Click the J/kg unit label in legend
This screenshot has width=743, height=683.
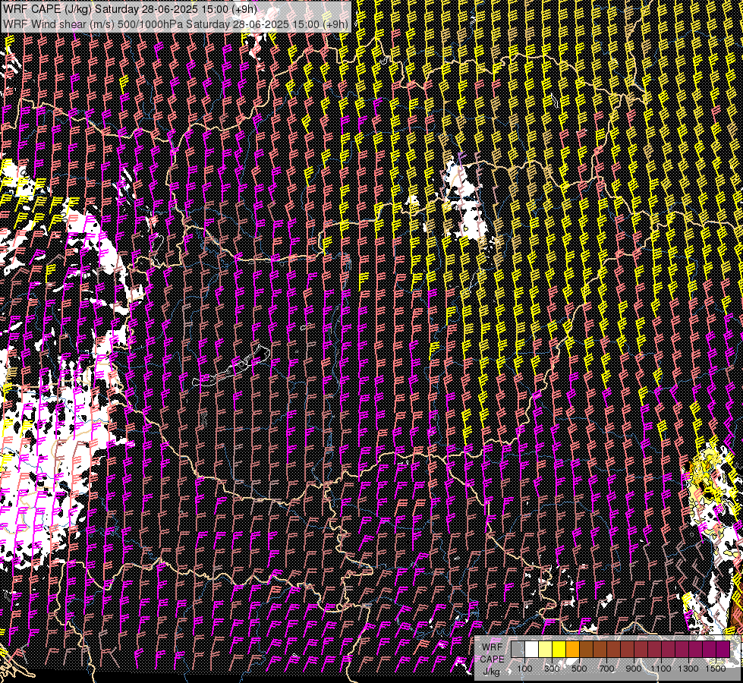(x=492, y=672)
